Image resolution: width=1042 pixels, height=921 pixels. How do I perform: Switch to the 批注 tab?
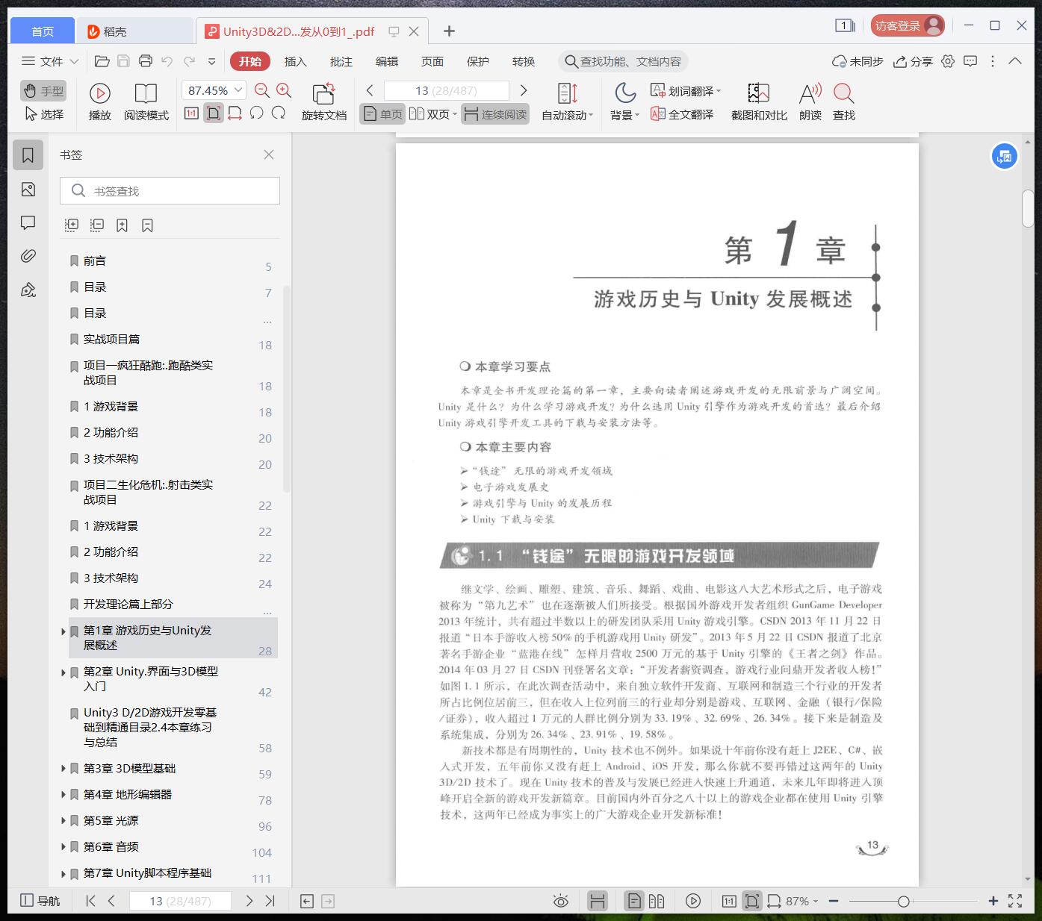point(341,61)
